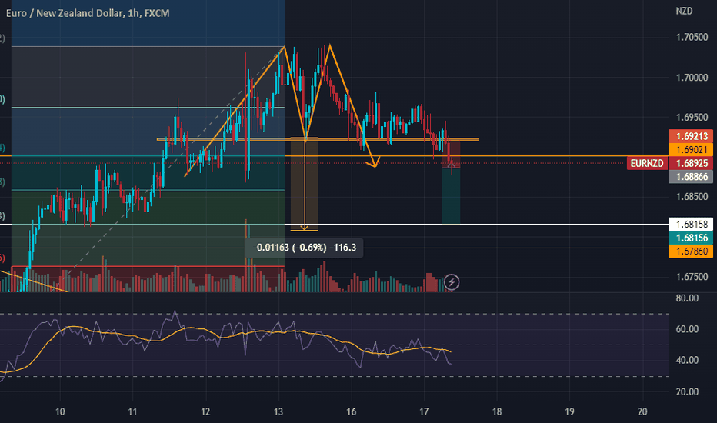Click date 17 on time axis
The image size is (717, 423).
click(424, 411)
